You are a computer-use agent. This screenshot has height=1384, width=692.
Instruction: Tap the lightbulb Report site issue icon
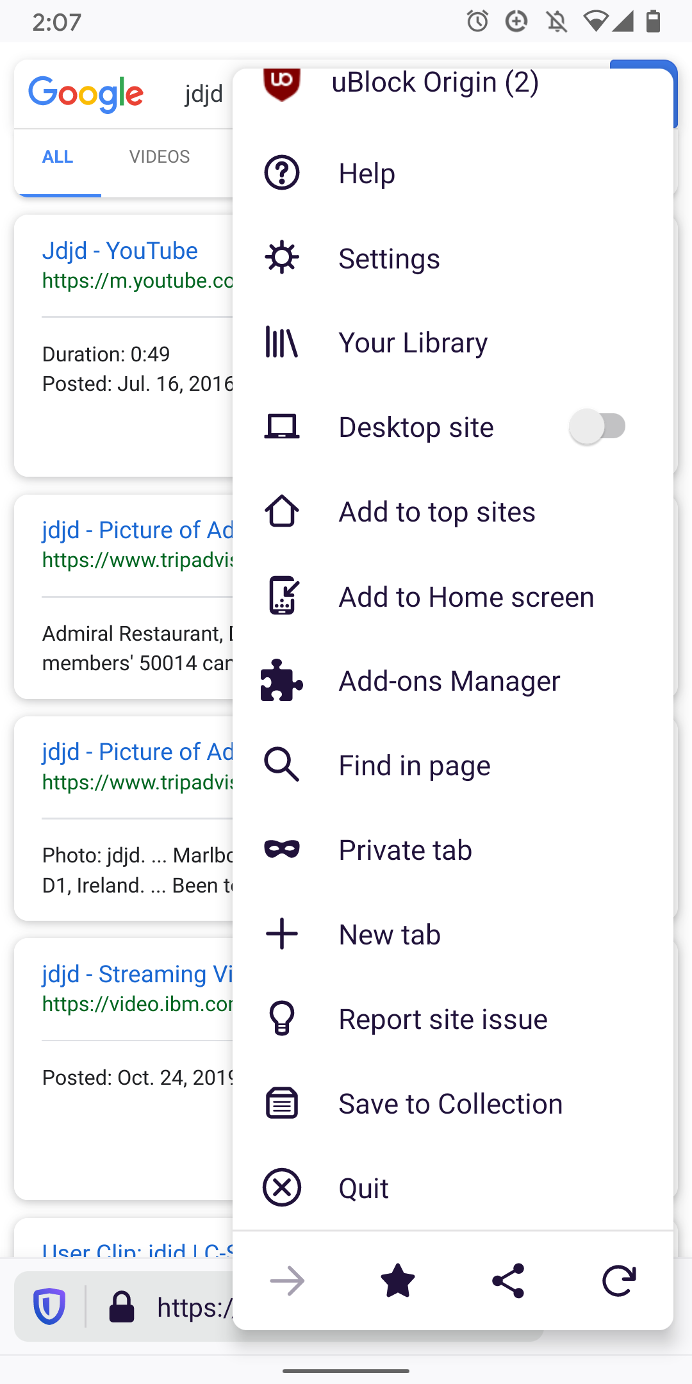(282, 1018)
